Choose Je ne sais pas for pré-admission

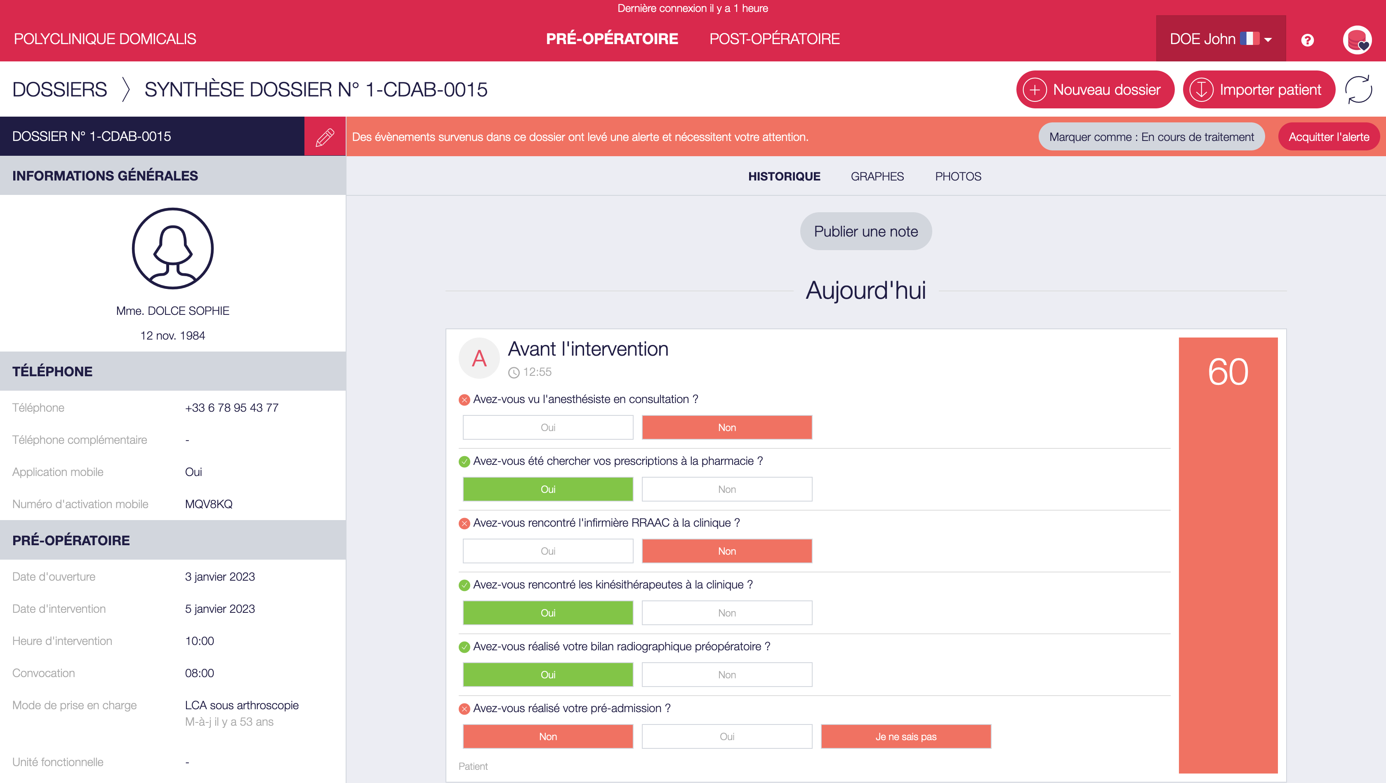[905, 736]
